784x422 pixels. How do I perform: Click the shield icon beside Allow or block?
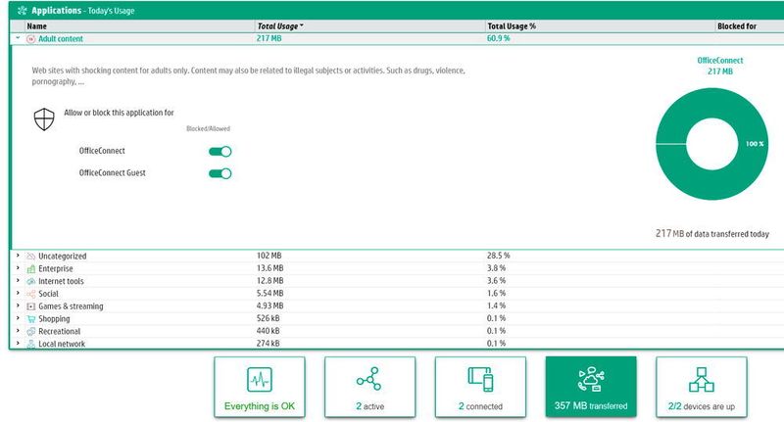pos(44,119)
